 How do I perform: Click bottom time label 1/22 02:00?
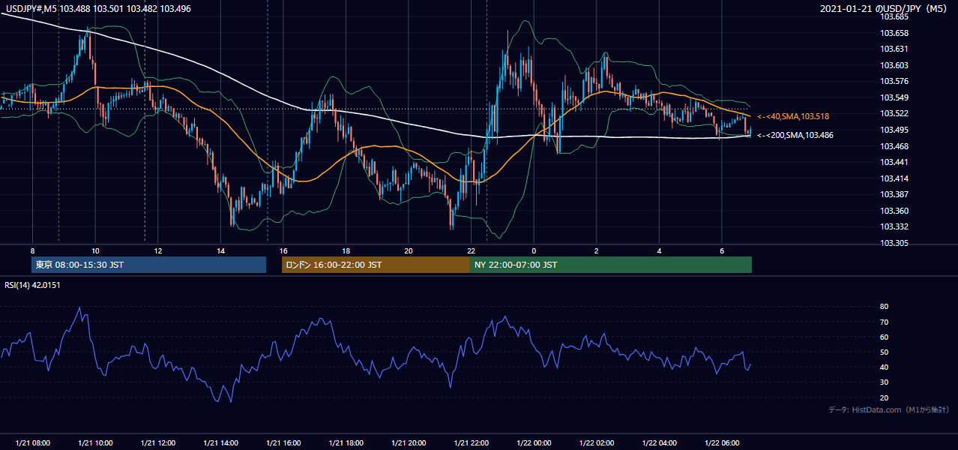coord(596,443)
